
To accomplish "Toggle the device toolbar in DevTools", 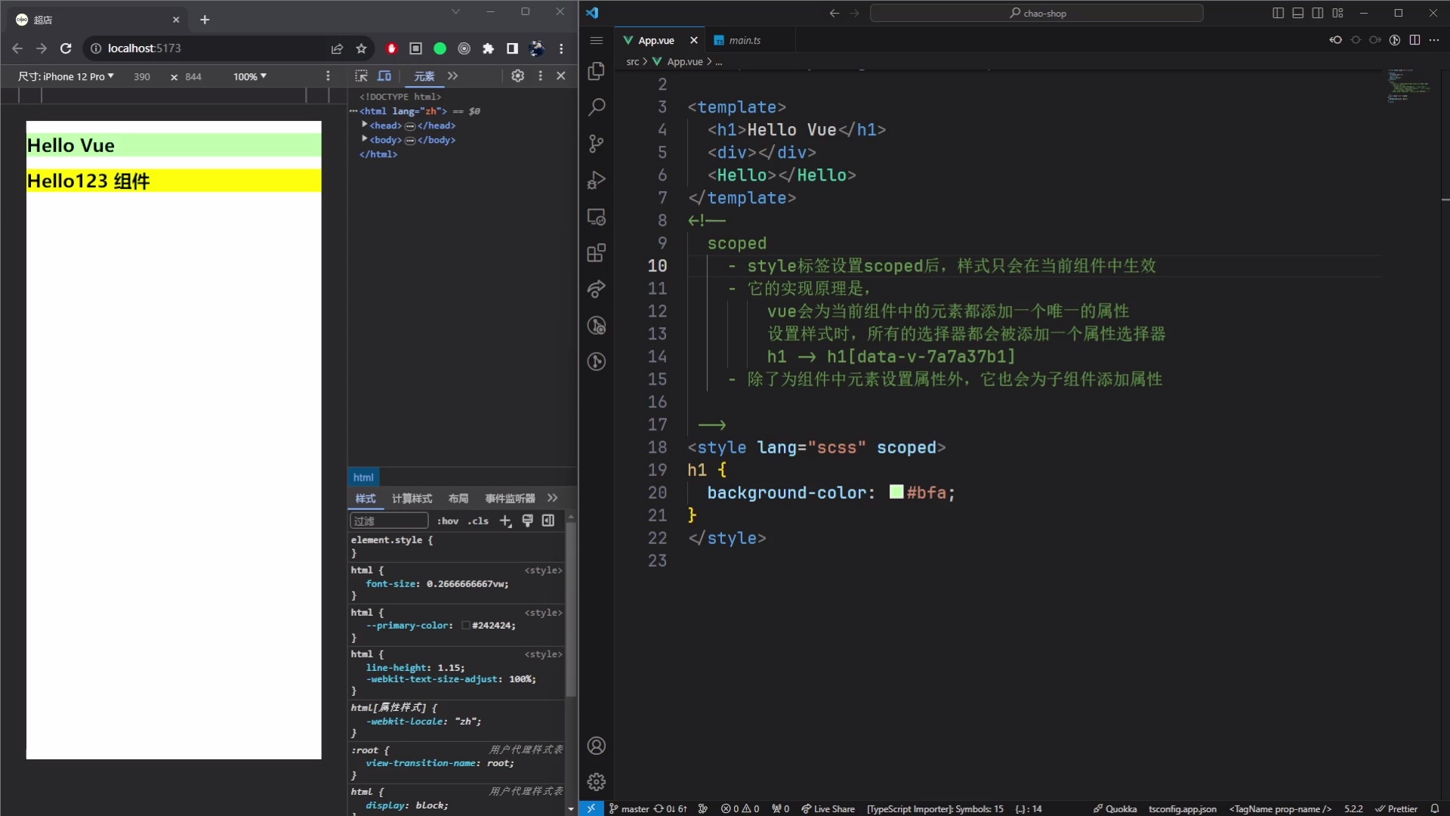I will coord(385,76).
